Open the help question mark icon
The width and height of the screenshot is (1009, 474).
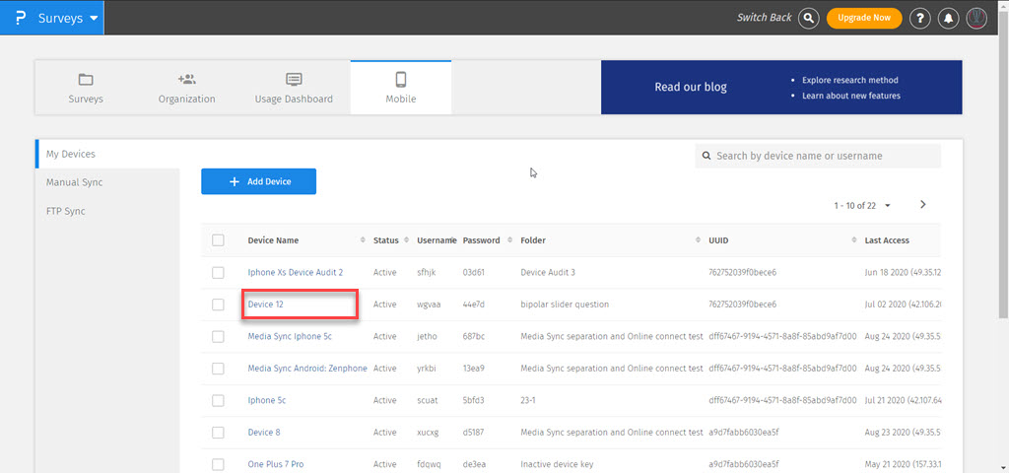920,18
